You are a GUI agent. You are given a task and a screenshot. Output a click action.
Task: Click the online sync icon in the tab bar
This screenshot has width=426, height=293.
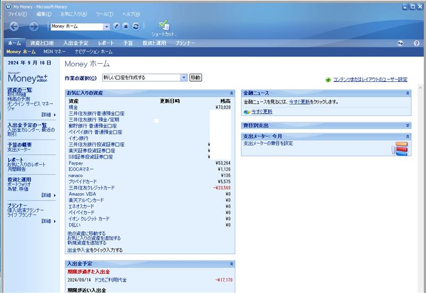400,43
